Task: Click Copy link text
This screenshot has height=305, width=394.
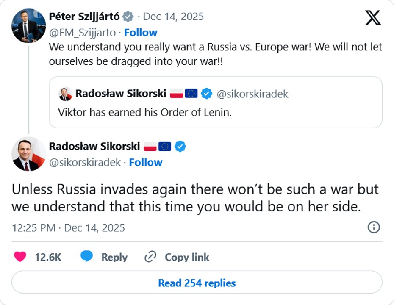Action: (187, 257)
